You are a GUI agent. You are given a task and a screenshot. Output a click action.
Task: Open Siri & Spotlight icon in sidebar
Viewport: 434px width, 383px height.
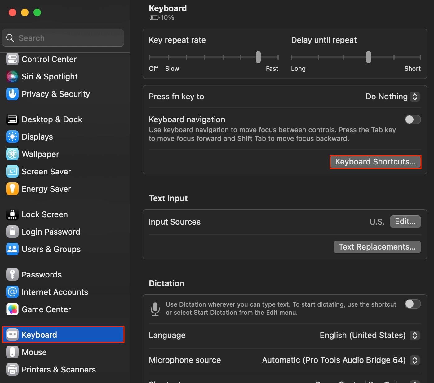pyautogui.click(x=12, y=77)
